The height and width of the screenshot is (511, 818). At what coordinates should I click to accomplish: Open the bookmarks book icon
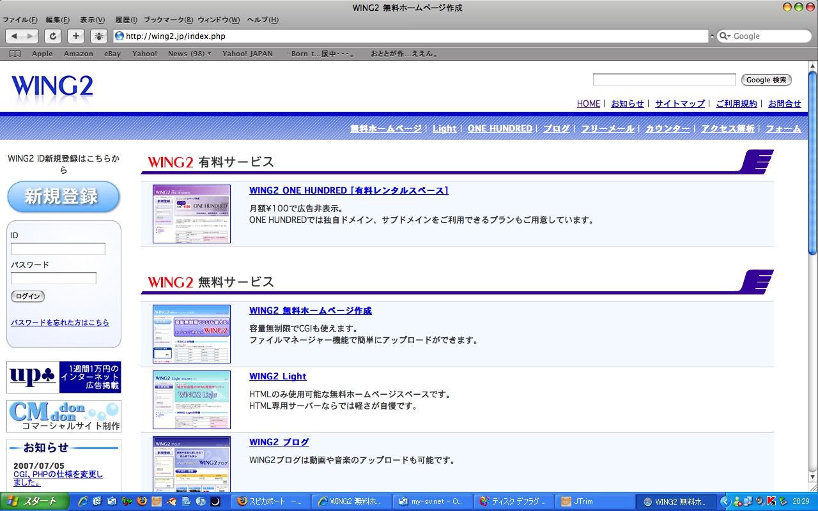click(15, 54)
